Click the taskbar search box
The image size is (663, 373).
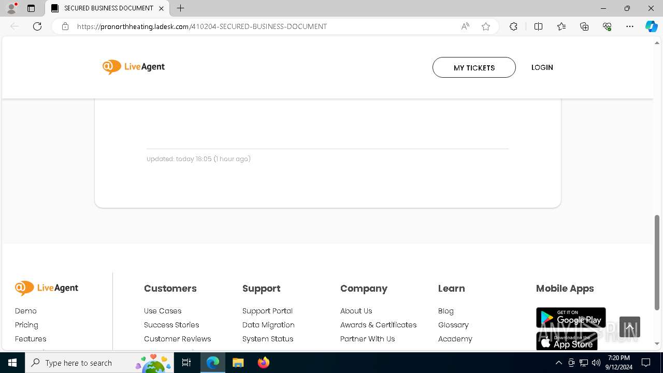100,363
